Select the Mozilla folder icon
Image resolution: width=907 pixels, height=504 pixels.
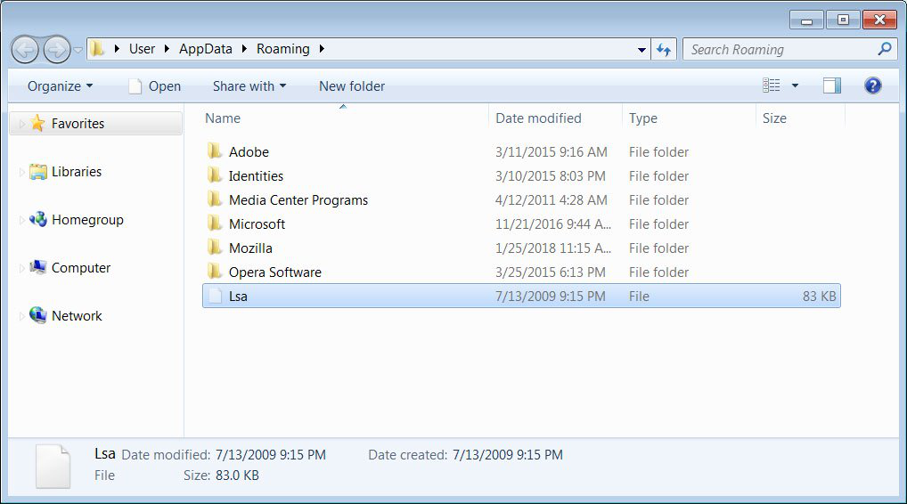tap(215, 248)
